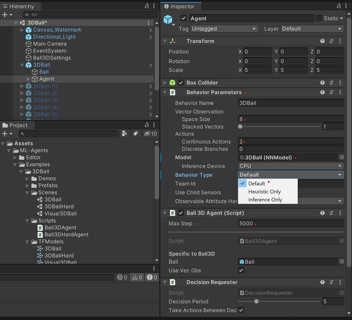Toggle console info messages filter
The width and height of the screenshot is (352, 320).
point(122,277)
